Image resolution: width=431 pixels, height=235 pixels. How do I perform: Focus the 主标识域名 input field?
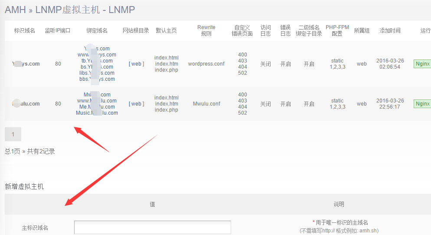152,227
